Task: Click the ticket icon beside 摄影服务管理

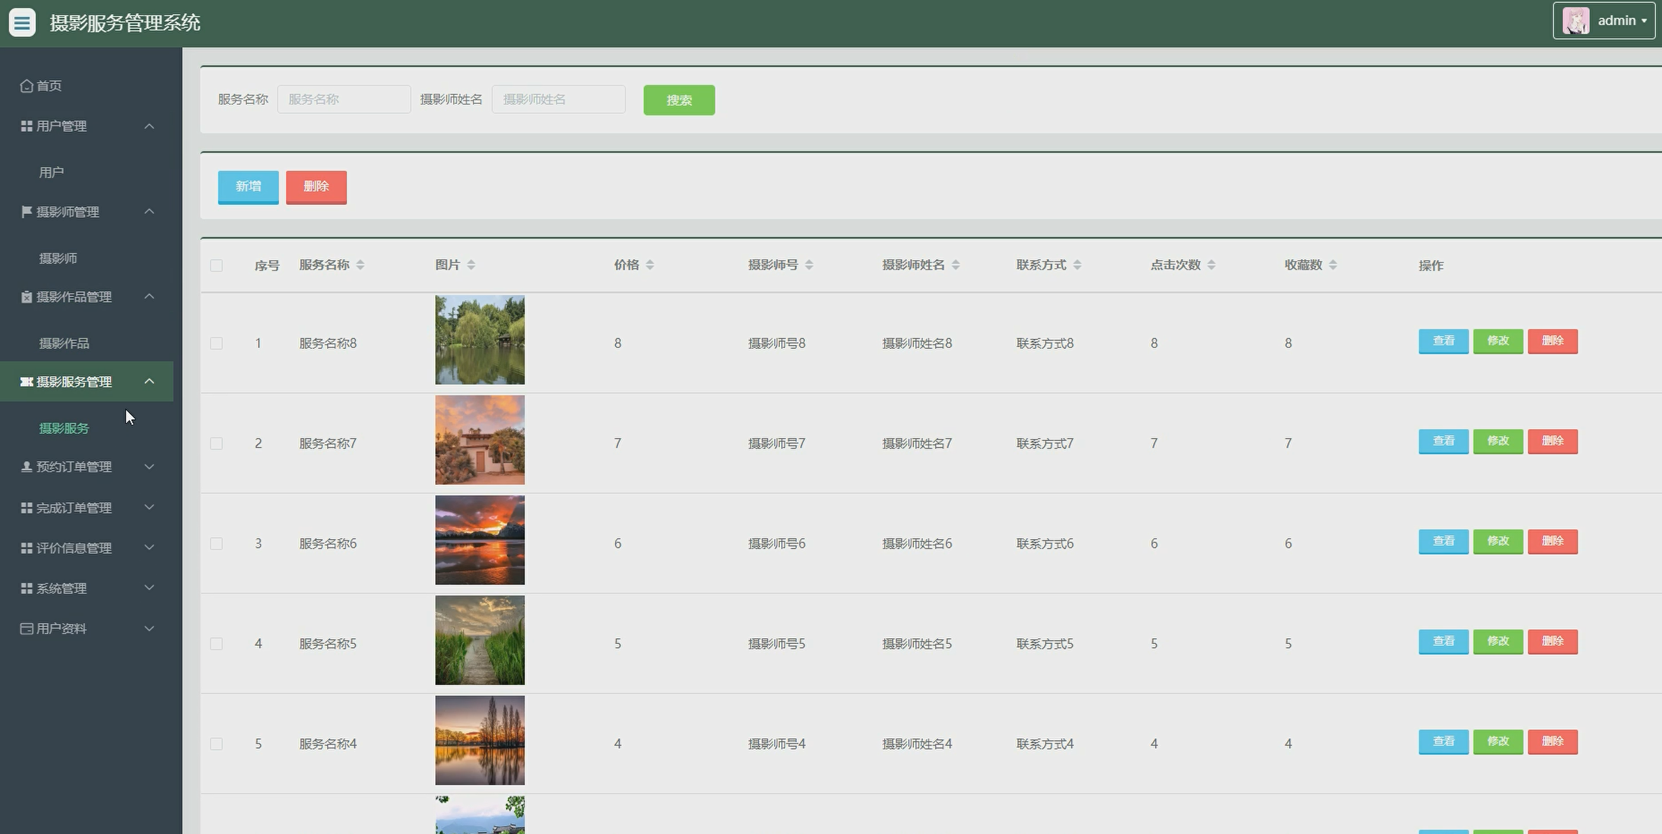Action: (27, 382)
